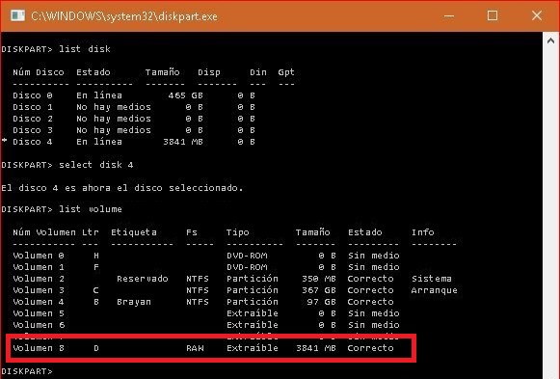
Task: Click the '367 GB' size value
Action: coord(319,290)
